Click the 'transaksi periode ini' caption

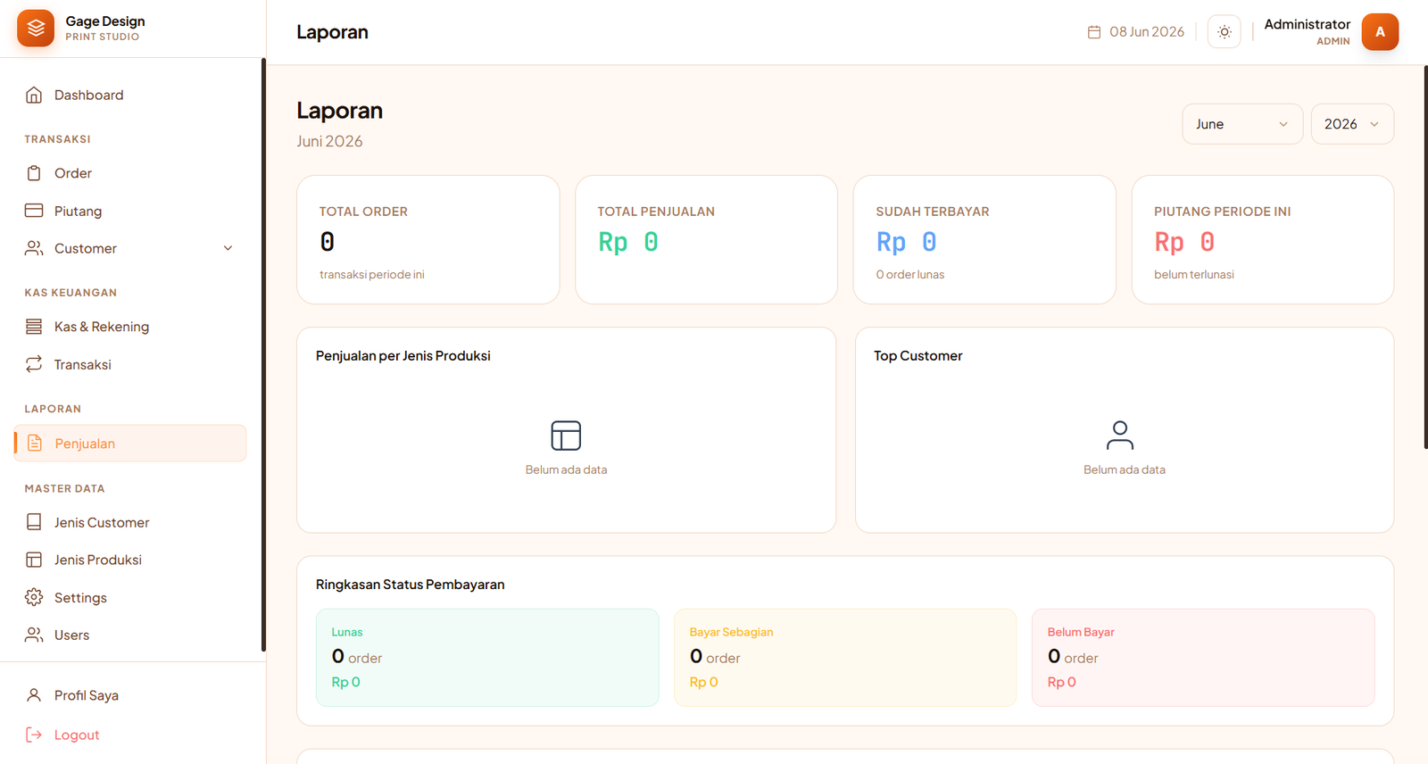(x=371, y=275)
